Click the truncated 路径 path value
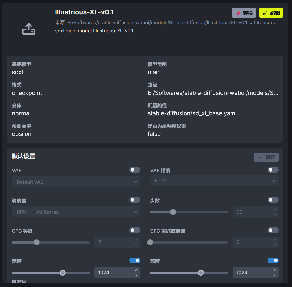 (x=213, y=93)
